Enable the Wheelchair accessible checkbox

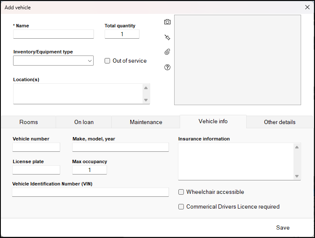tap(181, 192)
